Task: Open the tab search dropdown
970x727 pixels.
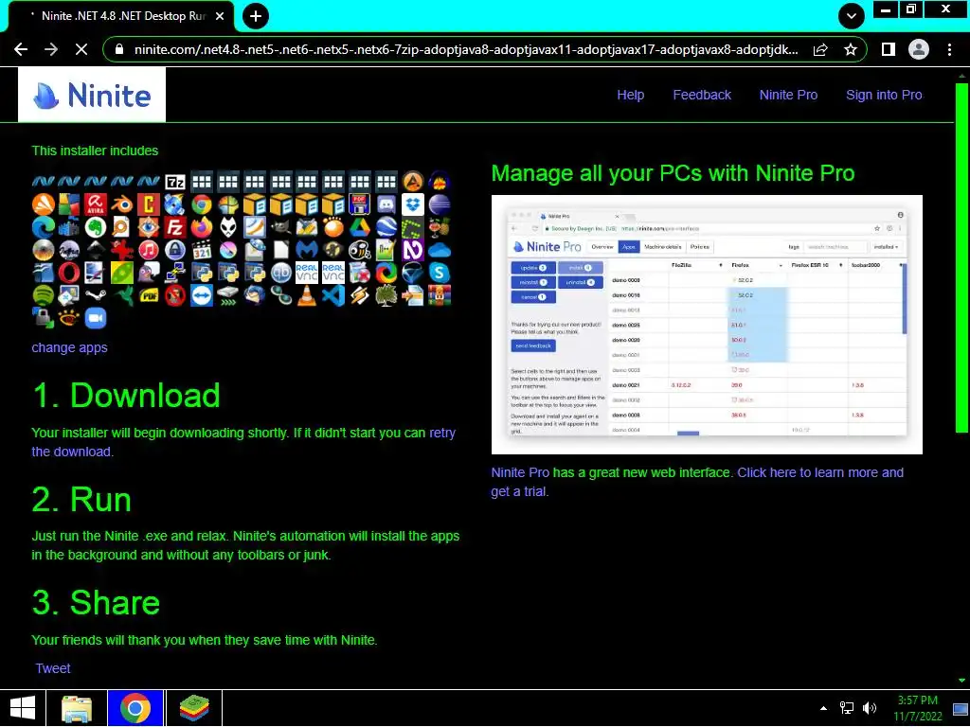Action: click(852, 16)
